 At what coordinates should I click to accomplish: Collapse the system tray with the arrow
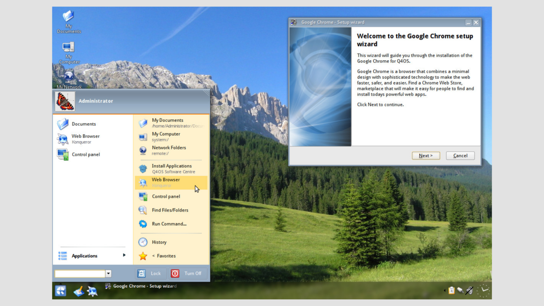click(x=445, y=290)
